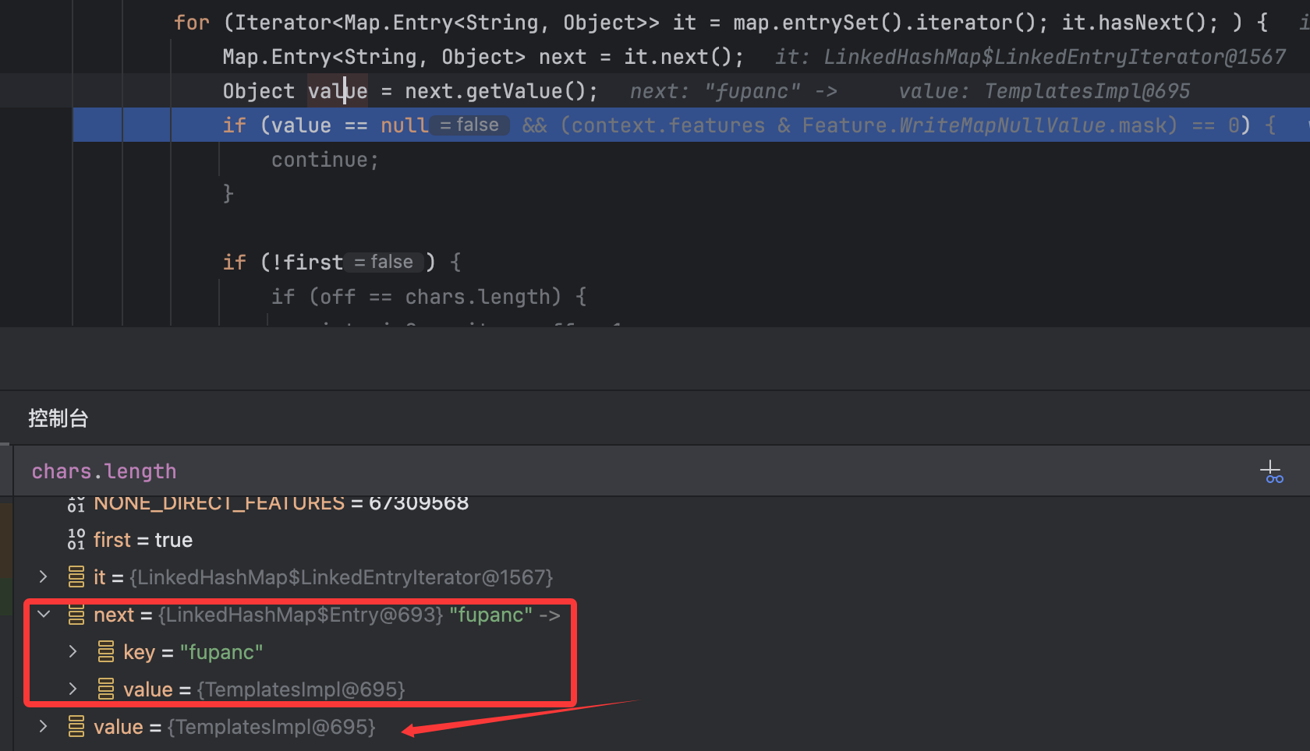Expand the nested value TemplatesImpl child node

pyautogui.click(x=73, y=689)
